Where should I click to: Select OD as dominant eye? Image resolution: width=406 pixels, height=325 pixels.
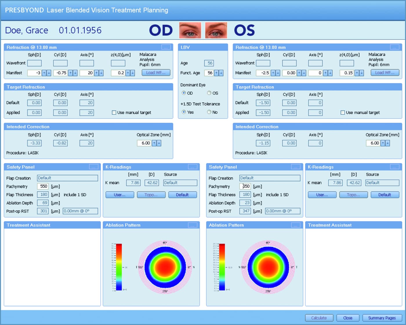coord(184,93)
